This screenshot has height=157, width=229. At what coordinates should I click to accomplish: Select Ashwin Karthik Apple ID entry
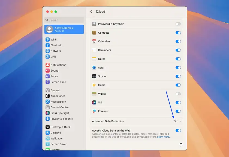coord(64,29)
